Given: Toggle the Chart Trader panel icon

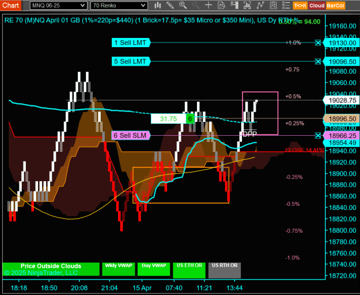Looking at the screenshot, I should click(234, 5).
